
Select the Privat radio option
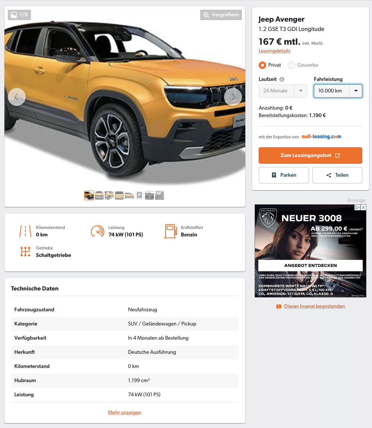[262, 65]
